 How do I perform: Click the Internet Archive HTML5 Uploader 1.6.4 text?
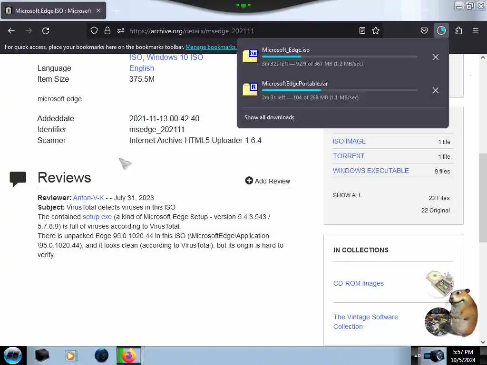[x=195, y=140]
